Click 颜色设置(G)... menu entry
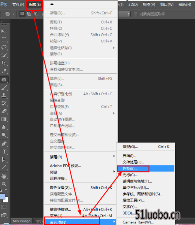The image size is (195, 225). 80,188
